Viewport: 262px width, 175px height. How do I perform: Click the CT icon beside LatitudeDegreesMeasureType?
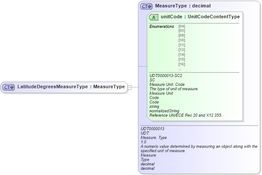pyautogui.click(x=9, y=87)
